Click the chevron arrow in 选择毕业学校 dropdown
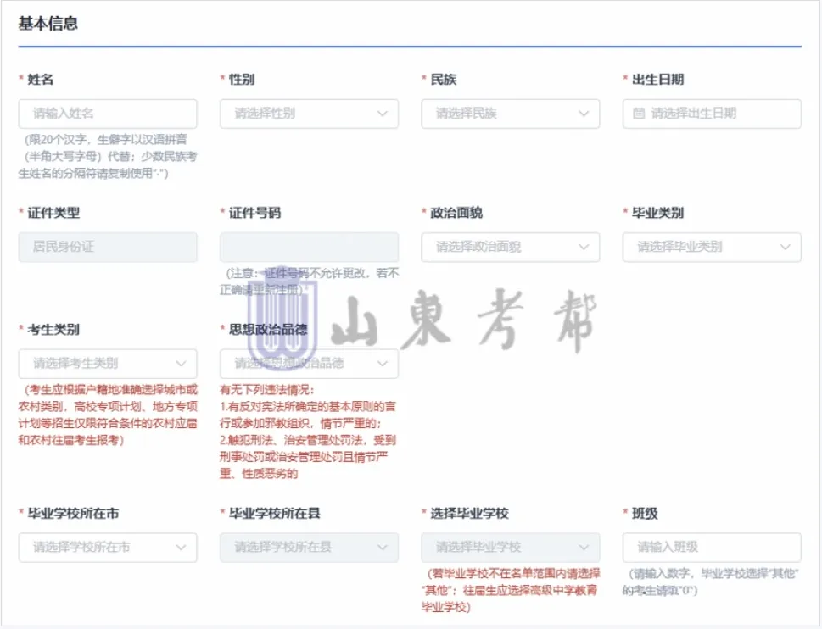Screen dimensions: 822x629 584,548
